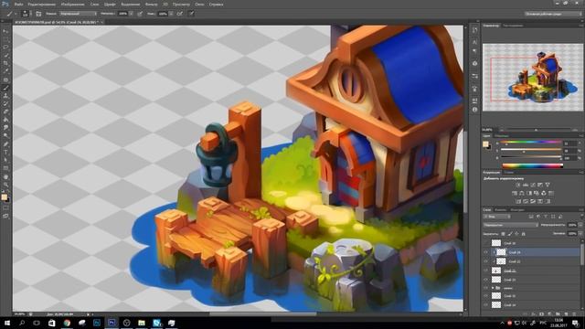Open the layer blend mode dropdown
585x329 pixels.
(x=510, y=225)
